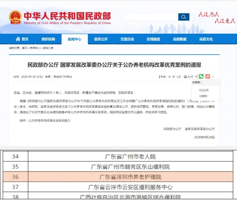Click the source text 民政部门户网站
Viewport: 237px width, 200px height.
(63, 77)
